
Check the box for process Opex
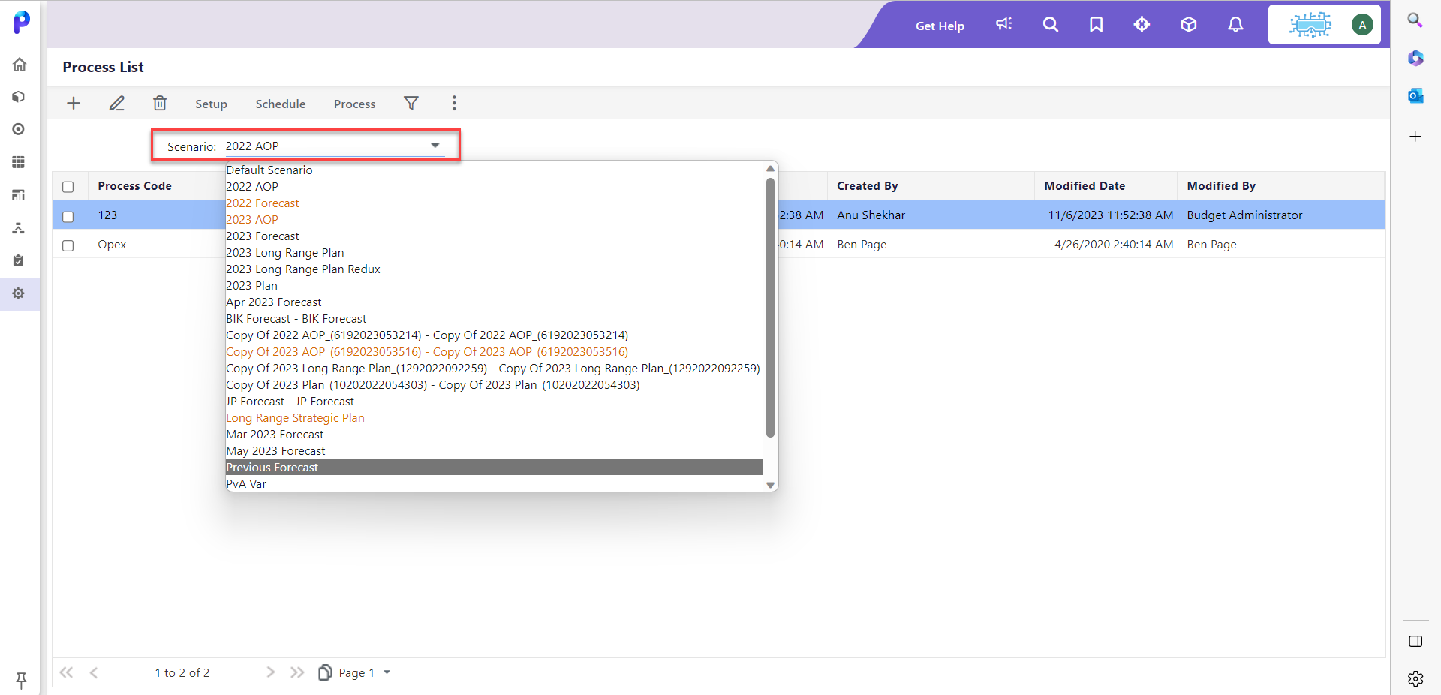pos(68,245)
